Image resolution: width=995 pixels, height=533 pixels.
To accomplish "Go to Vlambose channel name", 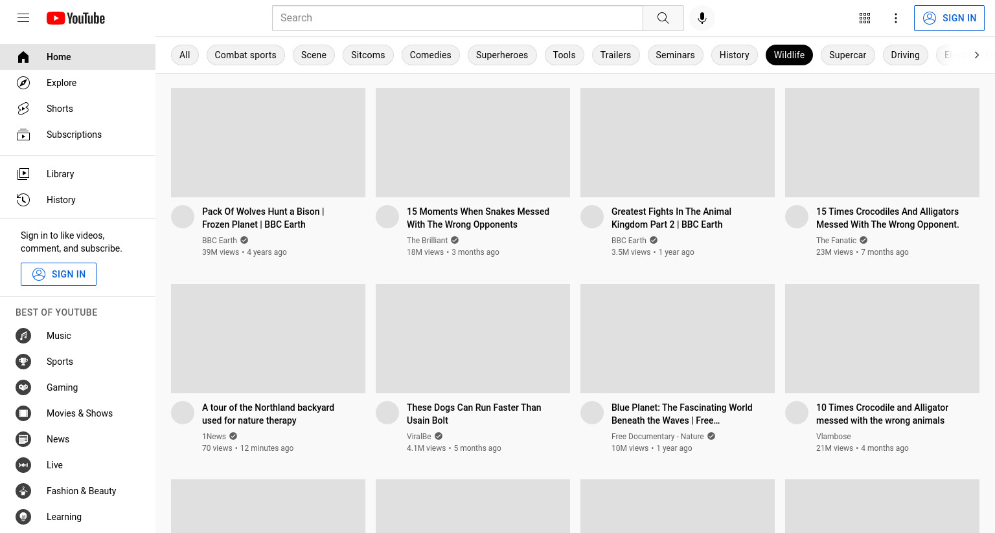I will tap(834, 437).
